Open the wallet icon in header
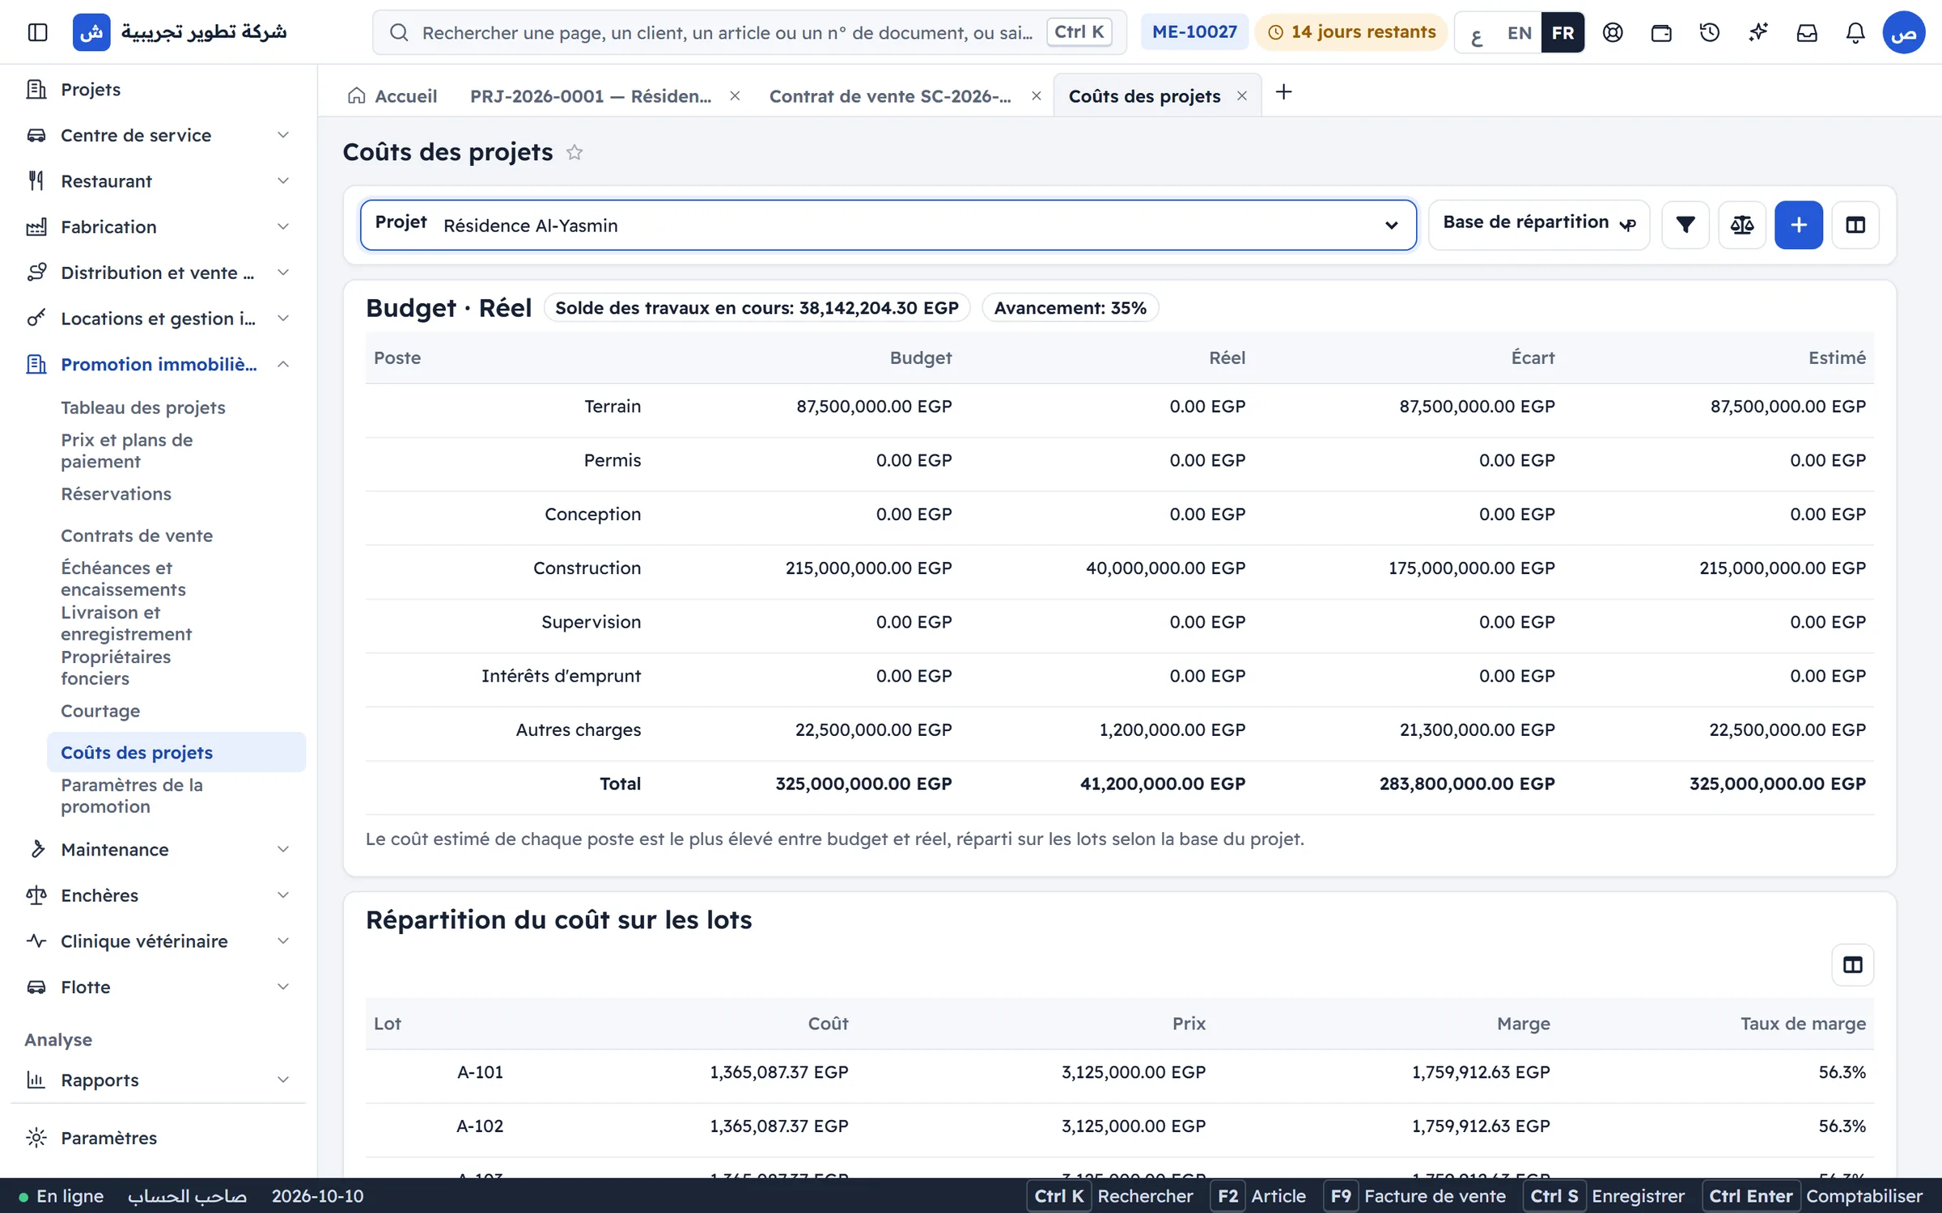1942x1213 pixels. click(x=1661, y=32)
